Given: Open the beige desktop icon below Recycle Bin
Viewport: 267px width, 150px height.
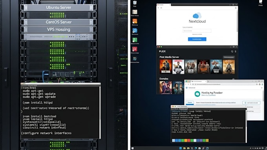Looking at the screenshot, I should pyautogui.click(x=135, y=12).
